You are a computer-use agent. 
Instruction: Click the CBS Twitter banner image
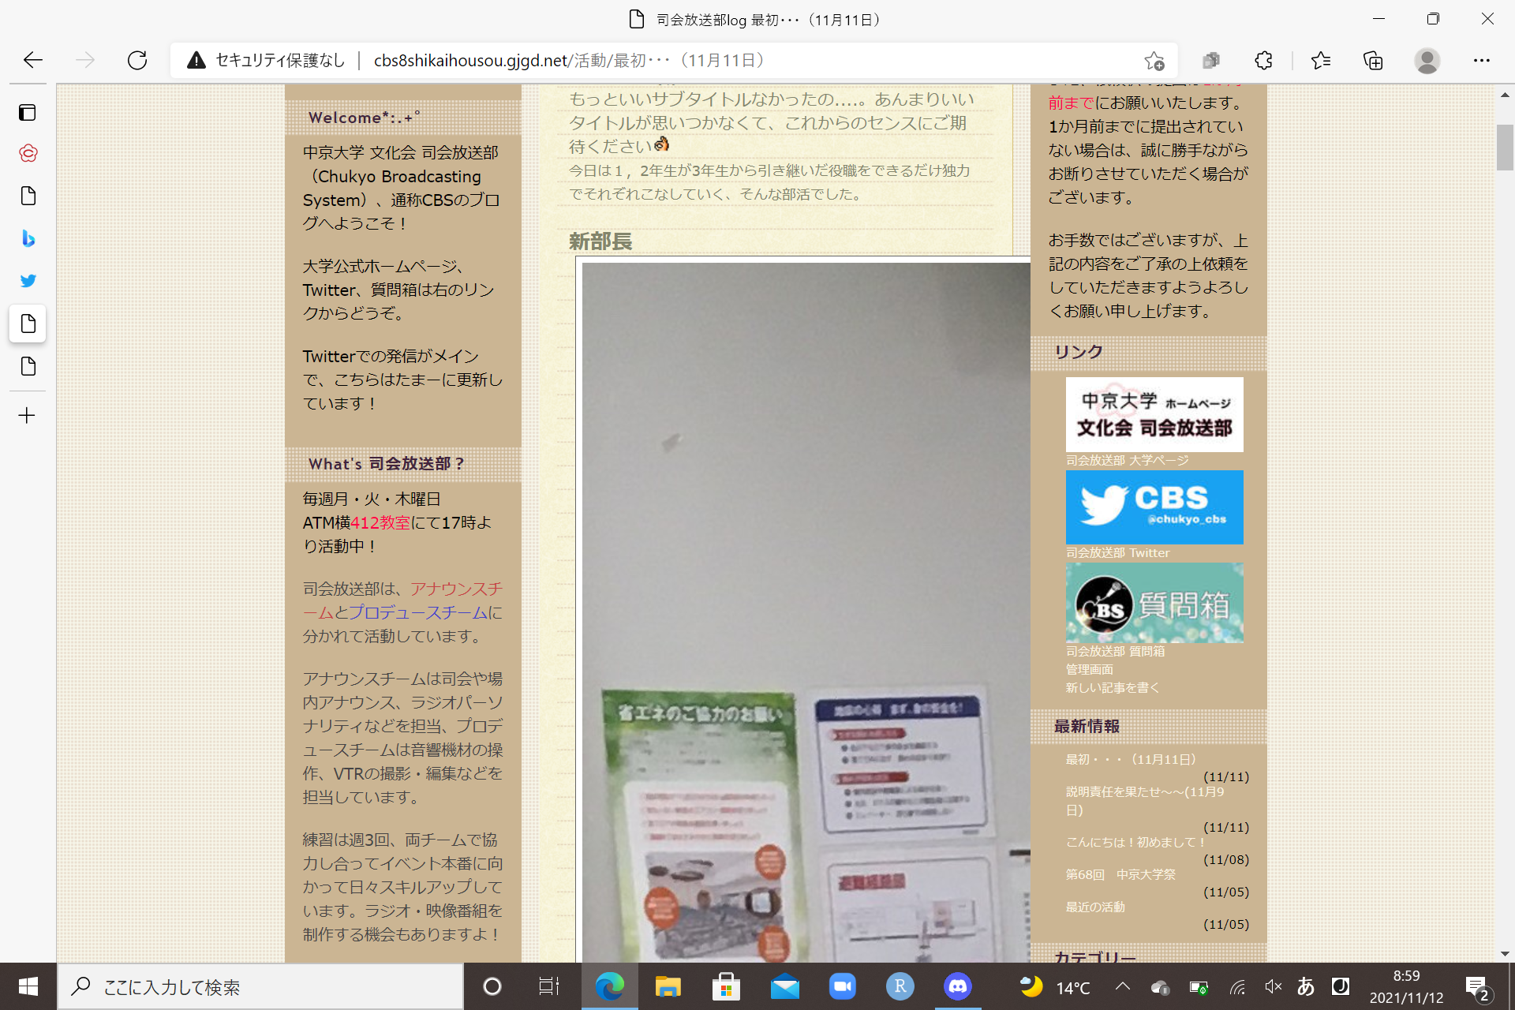(1154, 507)
